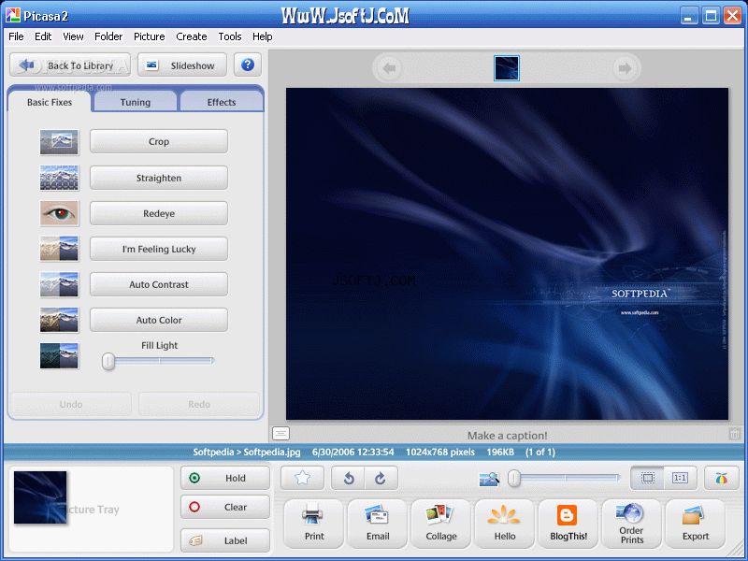This screenshot has height=561, width=748.
Task: Click the Redeye button
Action: click(x=159, y=213)
